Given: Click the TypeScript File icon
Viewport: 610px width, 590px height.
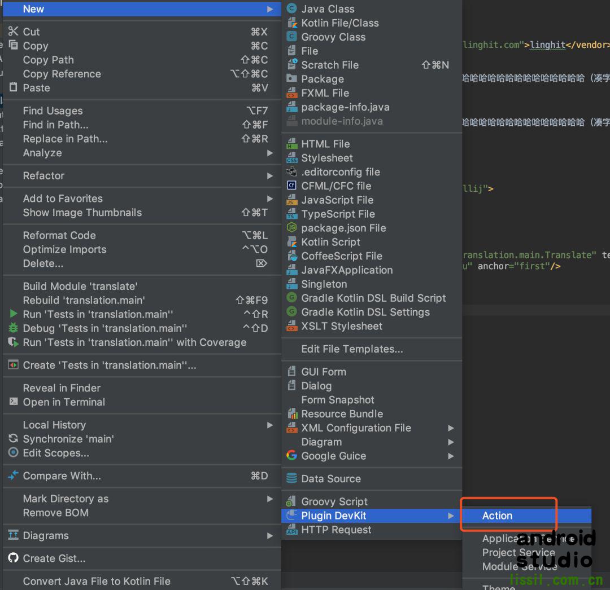Looking at the screenshot, I should tap(291, 214).
